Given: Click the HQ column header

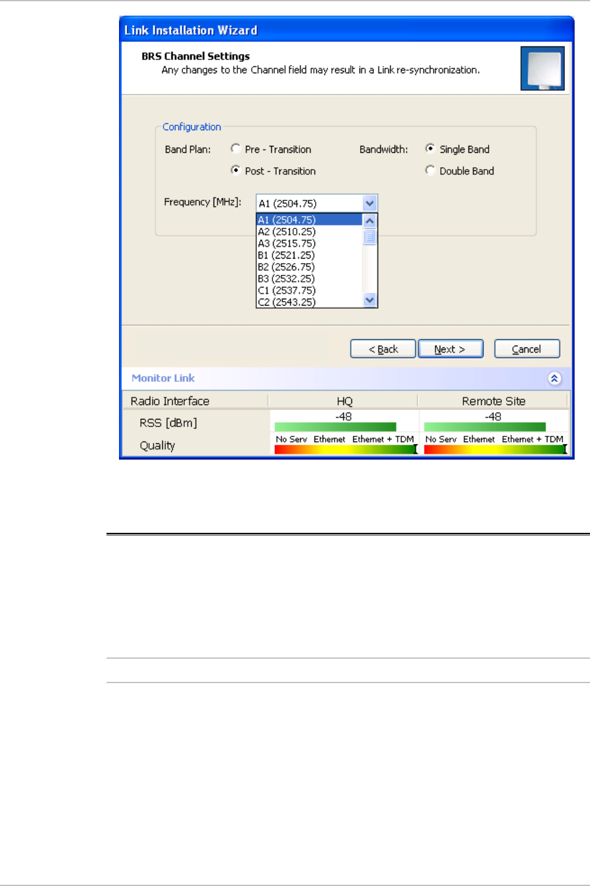Looking at the screenshot, I should 344,401.
